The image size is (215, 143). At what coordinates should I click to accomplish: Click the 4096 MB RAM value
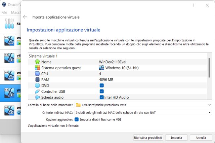106,80
